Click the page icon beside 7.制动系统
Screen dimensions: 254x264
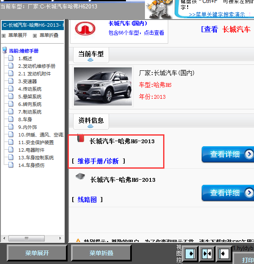(11, 111)
